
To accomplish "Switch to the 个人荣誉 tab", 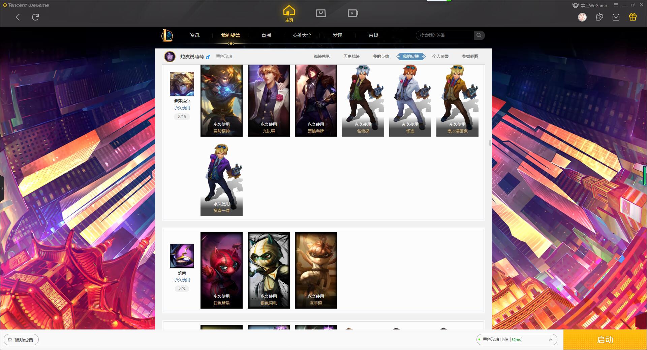I will point(440,57).
